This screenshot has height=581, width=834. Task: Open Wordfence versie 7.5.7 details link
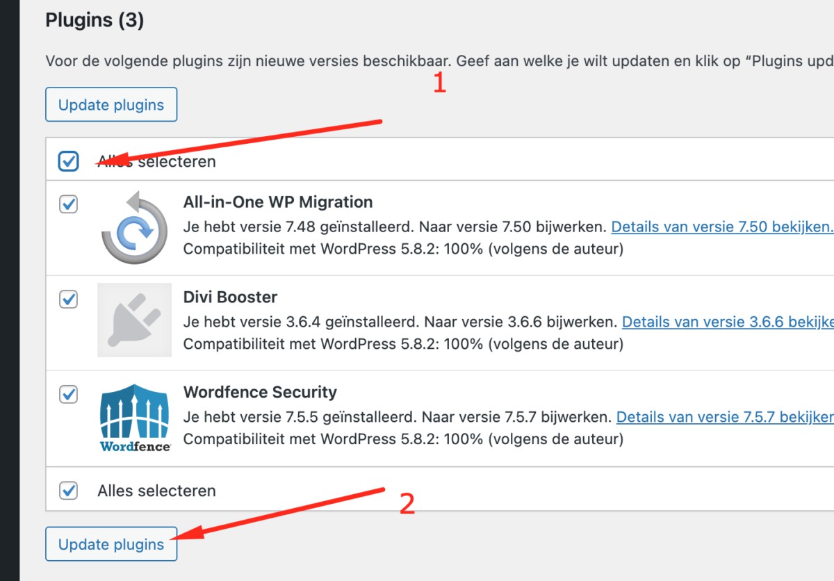724,417
